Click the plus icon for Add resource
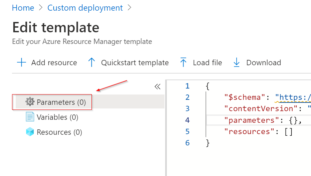 click(21, 63)
